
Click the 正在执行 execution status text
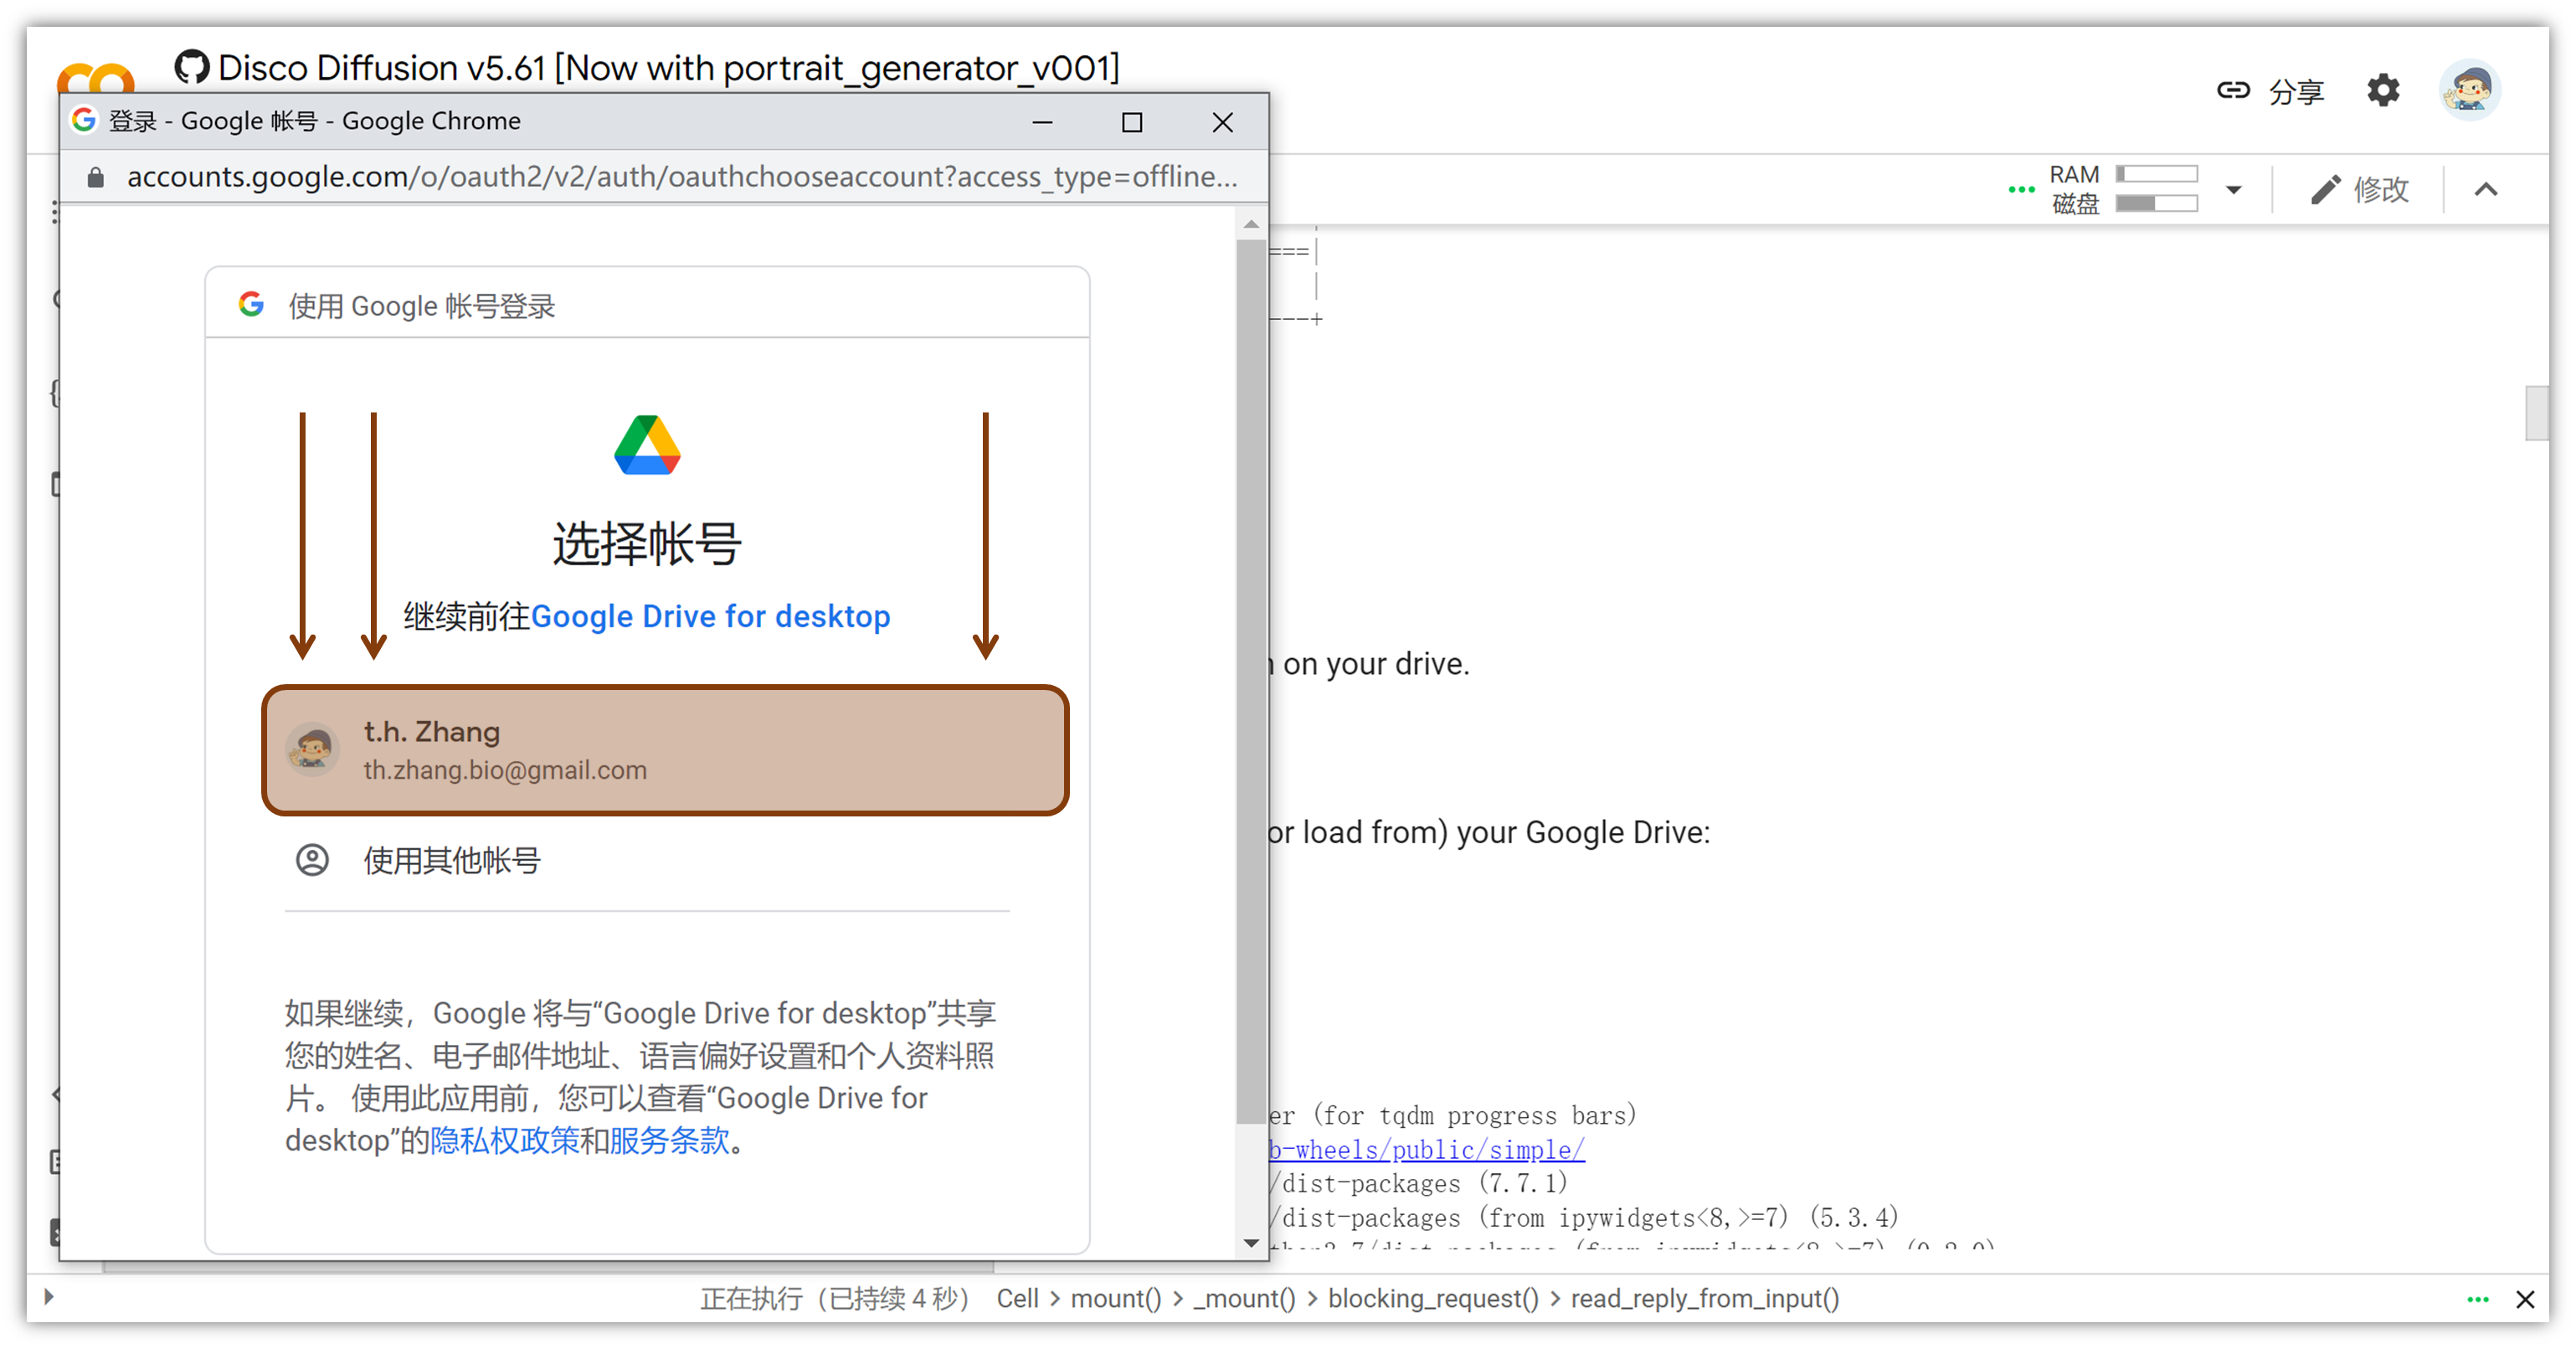[835, 1298]
